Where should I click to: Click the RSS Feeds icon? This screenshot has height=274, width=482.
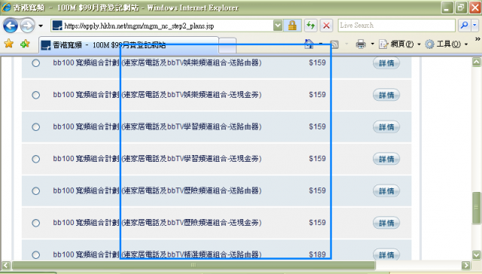tap(334, 44)
